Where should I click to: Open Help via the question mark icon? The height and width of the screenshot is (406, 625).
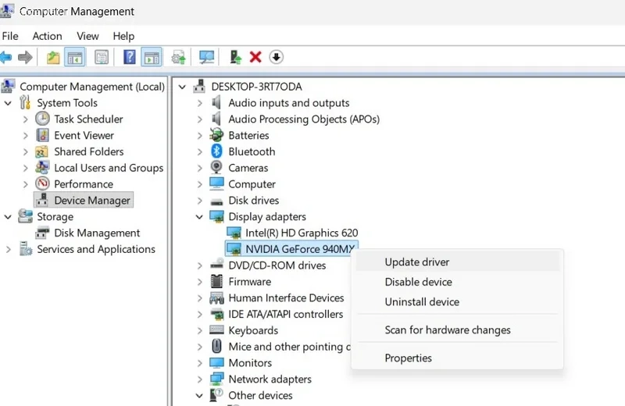(130, 57)
